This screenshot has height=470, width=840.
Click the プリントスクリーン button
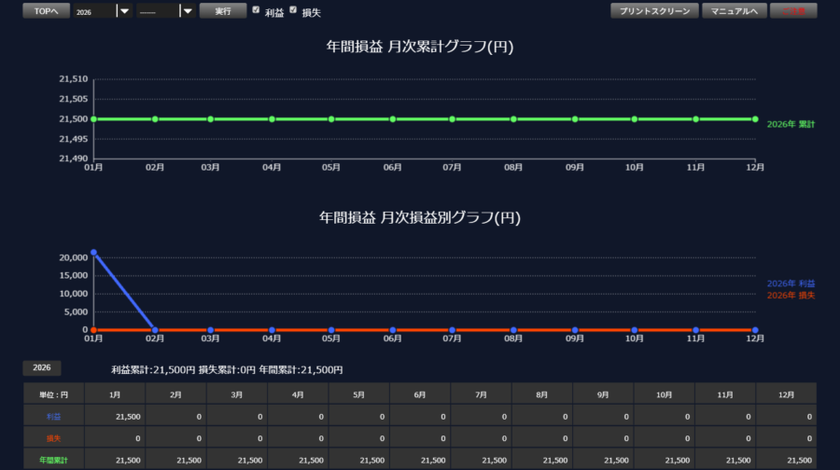654,11
